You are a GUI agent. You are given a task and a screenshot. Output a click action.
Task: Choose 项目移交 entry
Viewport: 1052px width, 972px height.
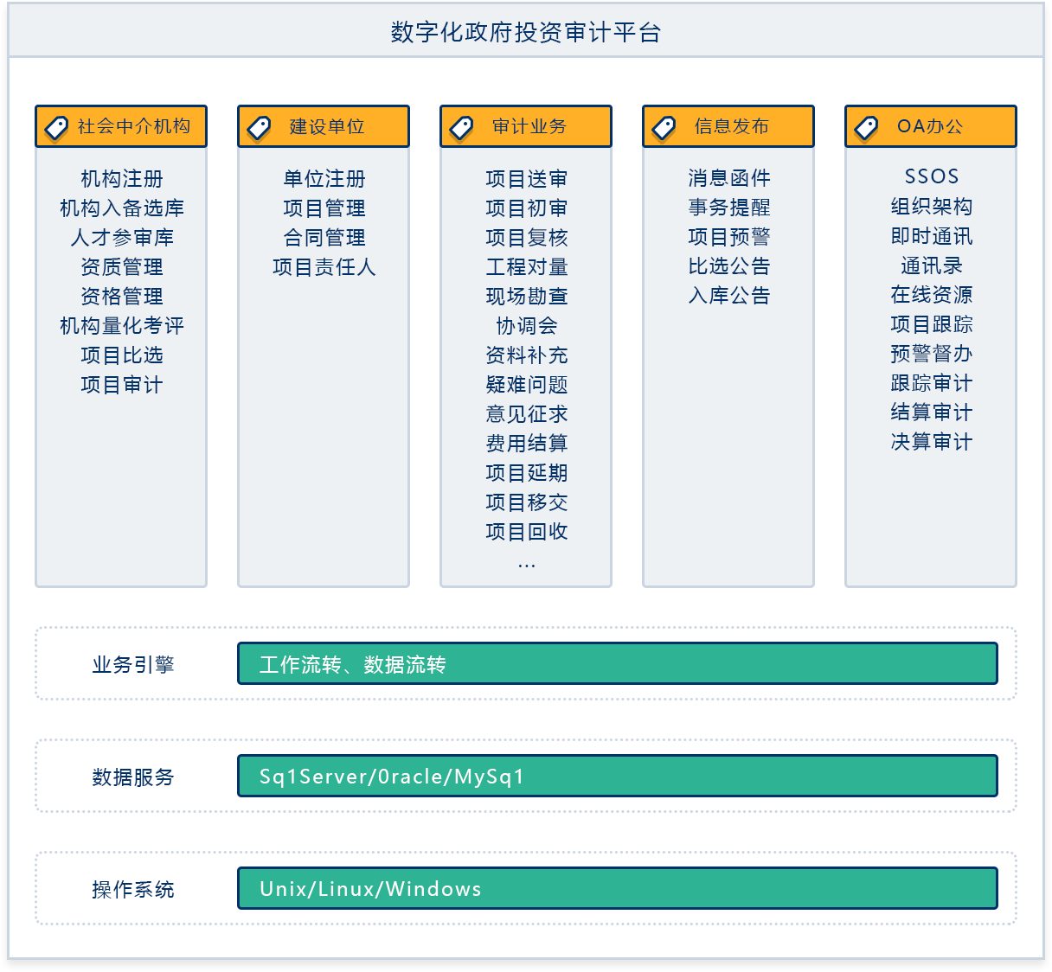pyautogui.click(x=527, y=502)
